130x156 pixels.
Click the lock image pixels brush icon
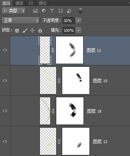pyautogui.click(x=25, y=30)
